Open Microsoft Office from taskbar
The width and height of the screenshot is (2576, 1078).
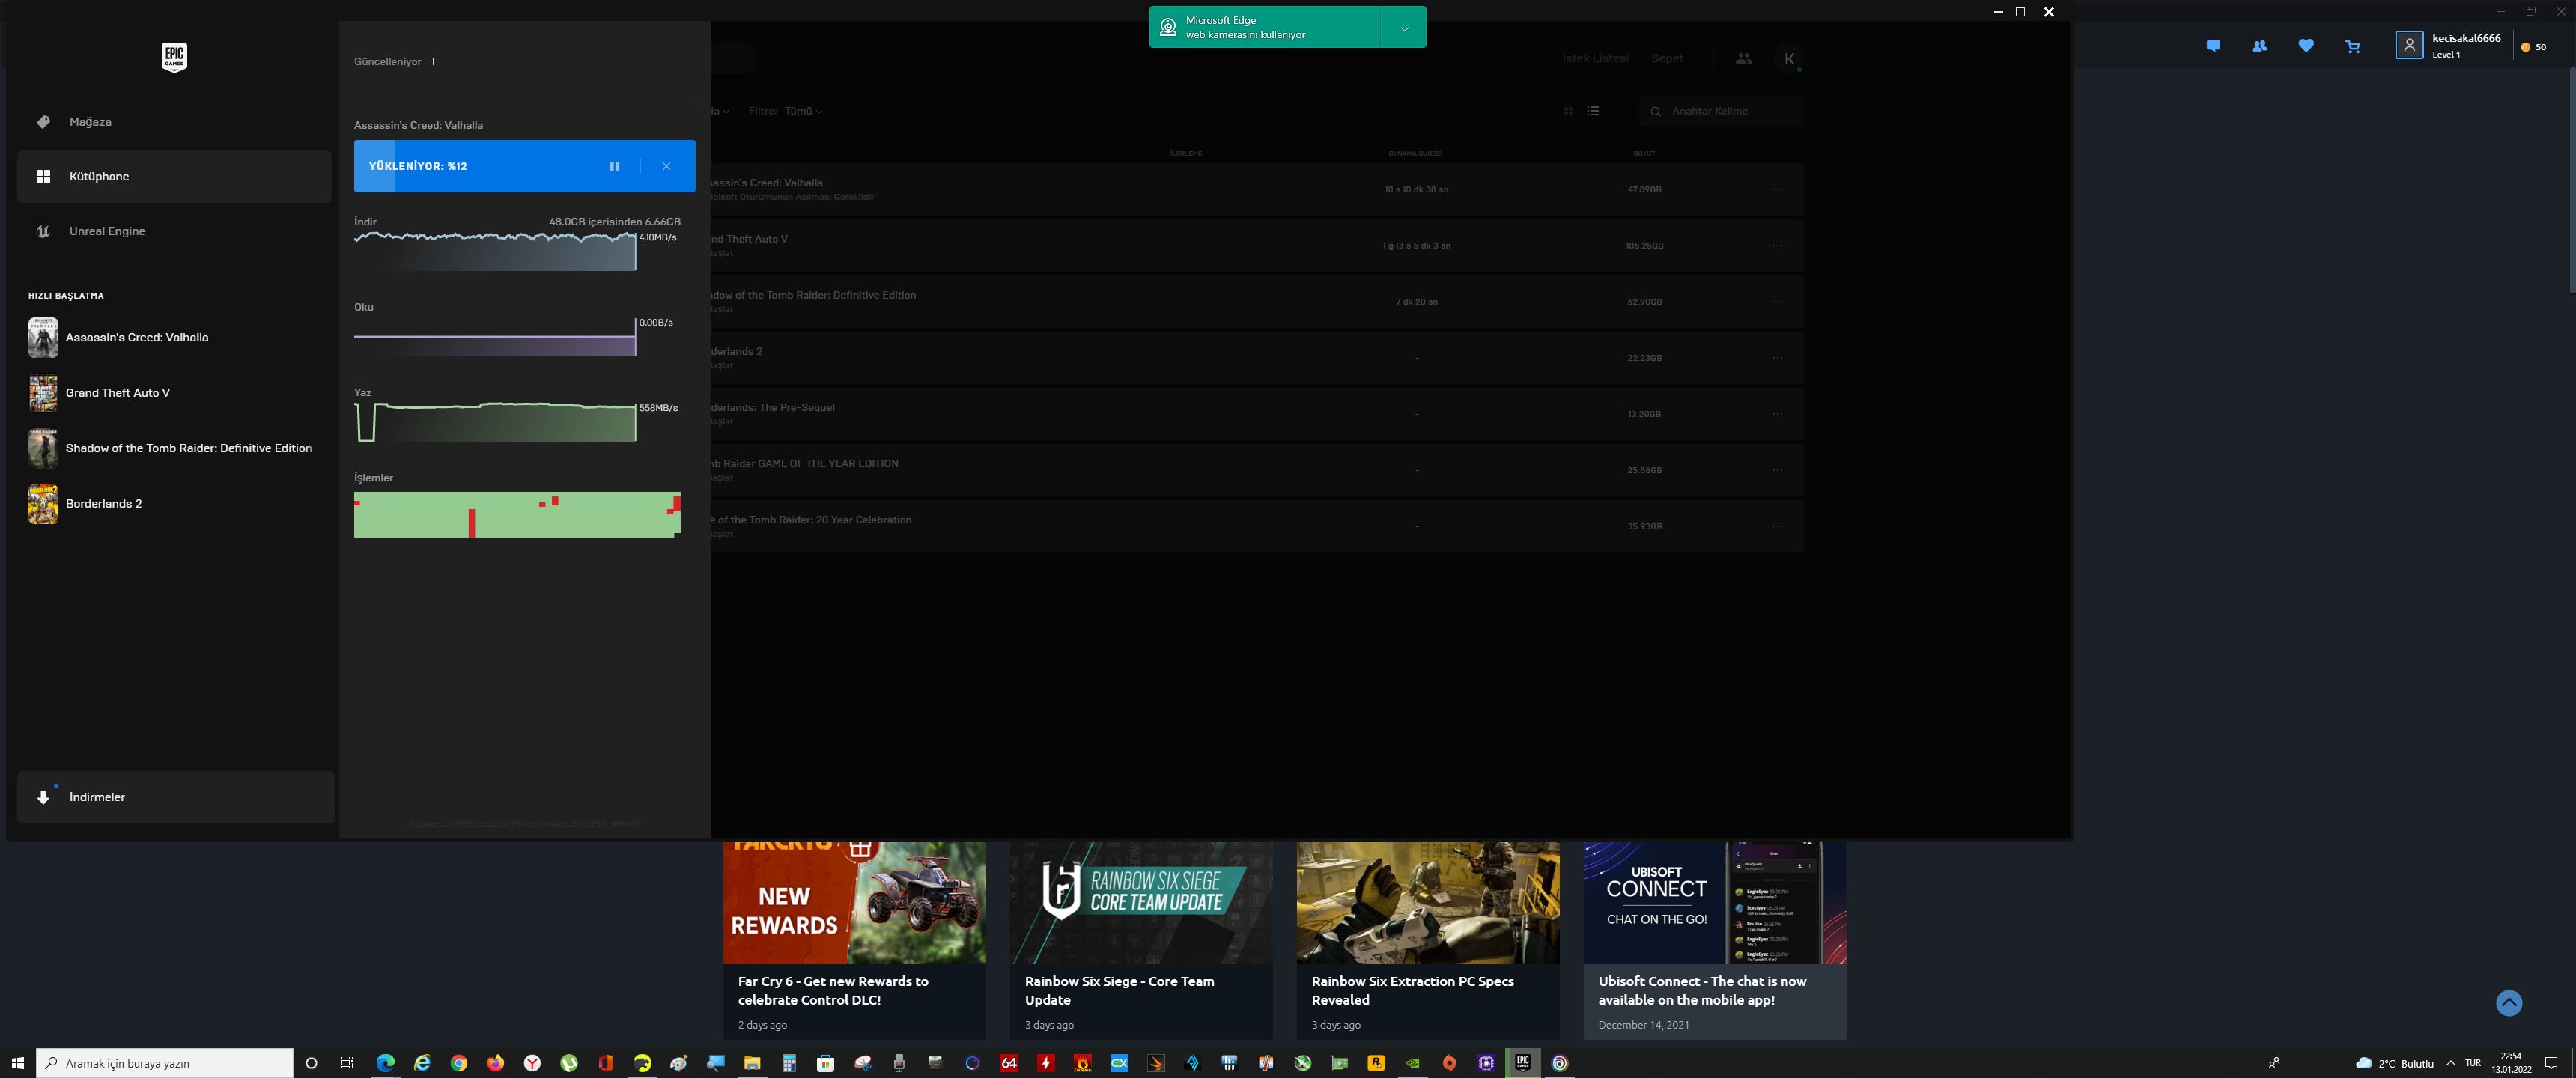click(x=605, y=1063)
